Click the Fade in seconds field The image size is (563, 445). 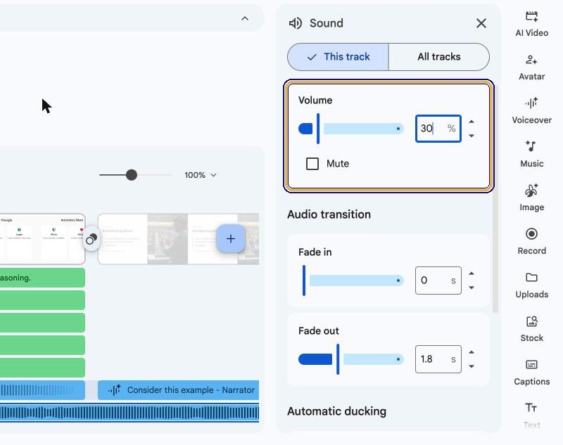coord(438,280)
